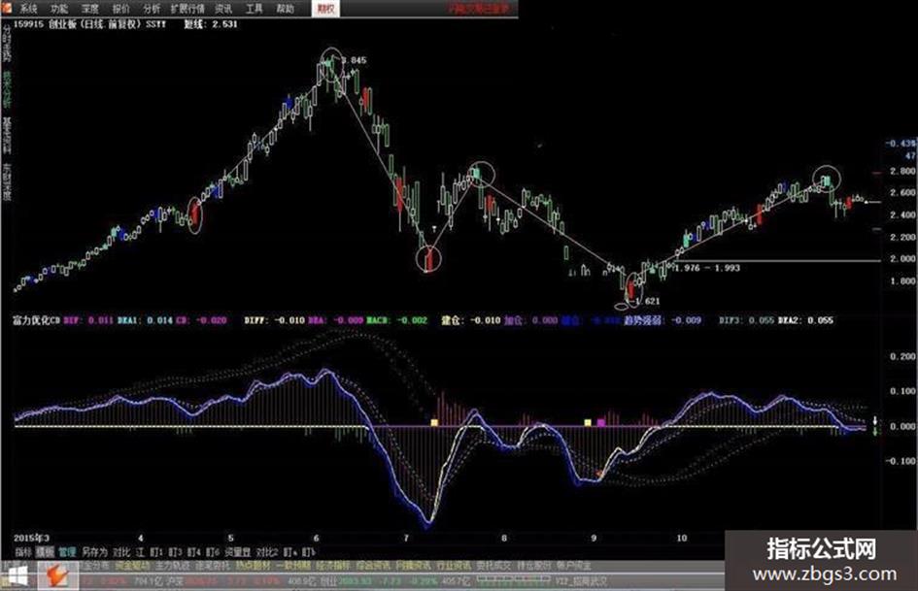Click the 短线: 2.531 value label

click(x=211, y=24)
